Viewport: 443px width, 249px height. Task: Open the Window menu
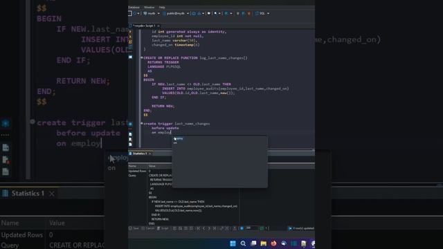tap(150, 8)
